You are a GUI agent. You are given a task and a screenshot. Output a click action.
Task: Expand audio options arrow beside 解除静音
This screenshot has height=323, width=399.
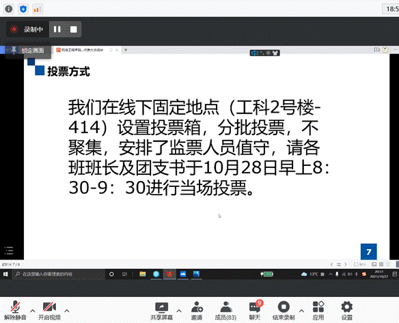[33, 311]
